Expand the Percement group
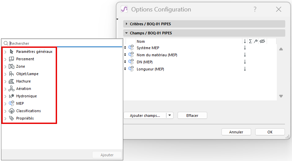 [5, 59]
